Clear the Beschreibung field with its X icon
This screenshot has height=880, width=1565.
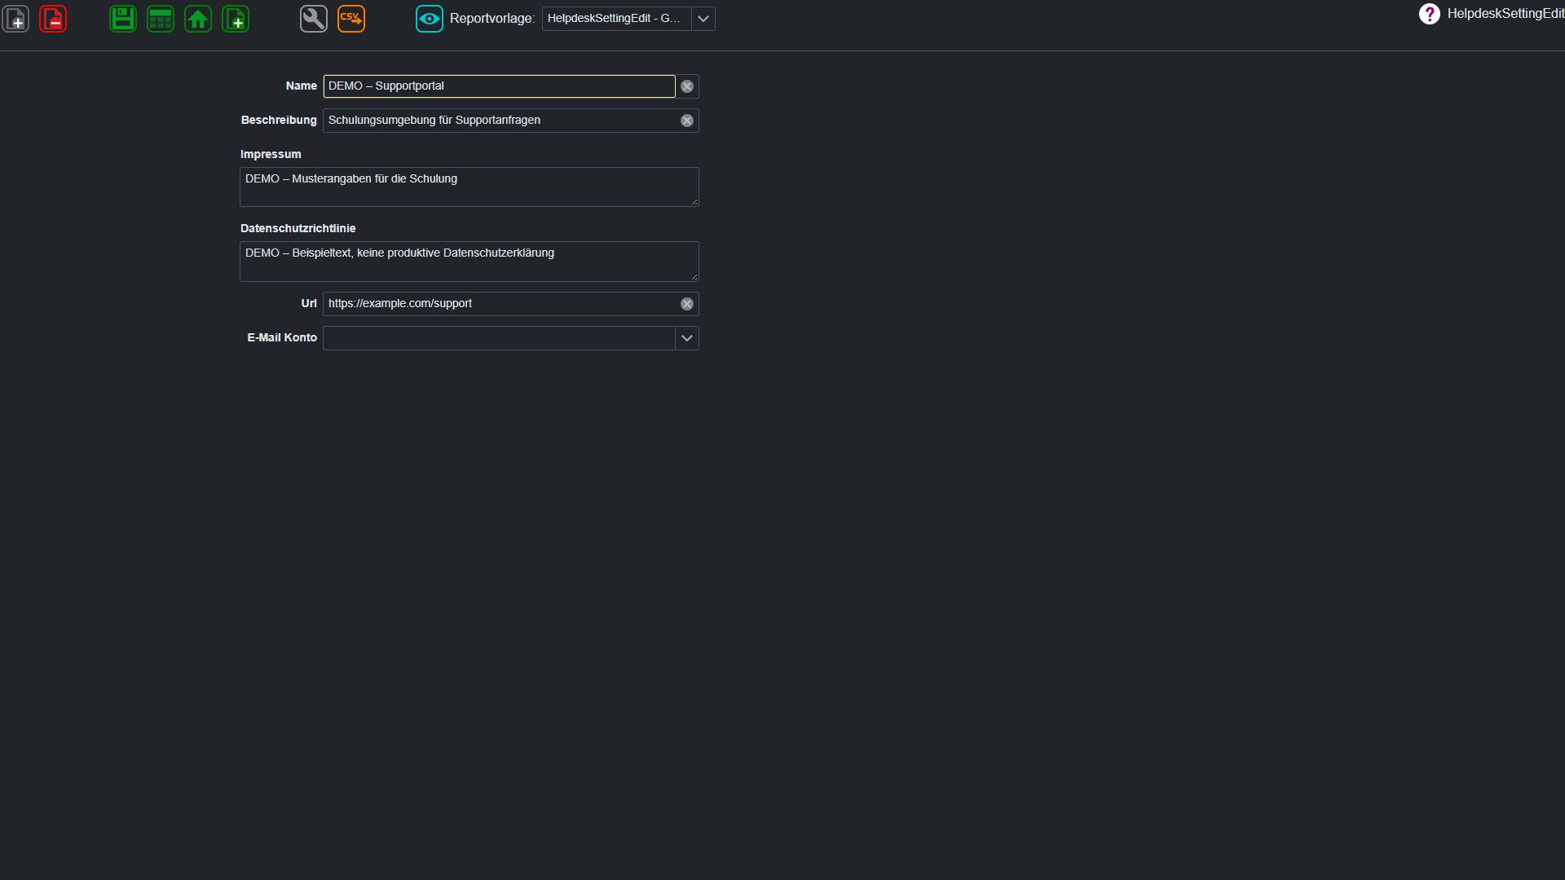[687, 121]
